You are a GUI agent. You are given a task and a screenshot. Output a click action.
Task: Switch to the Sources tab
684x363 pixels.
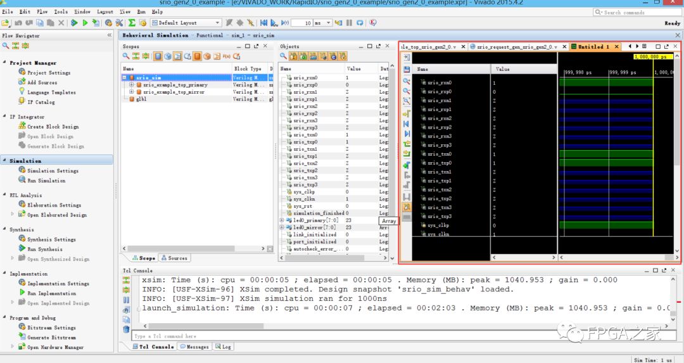pos(174,258)
